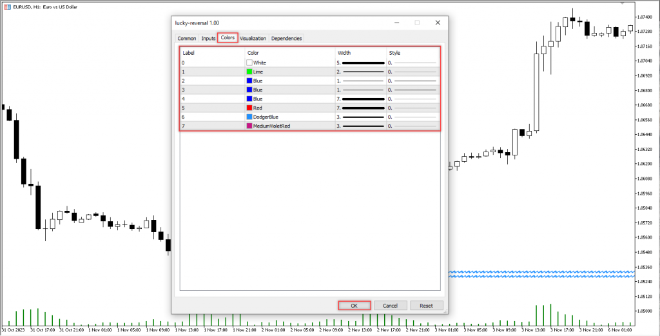Switch to the Common tab
This screenshot has height=336, width=660.
[x=186, y=38]
